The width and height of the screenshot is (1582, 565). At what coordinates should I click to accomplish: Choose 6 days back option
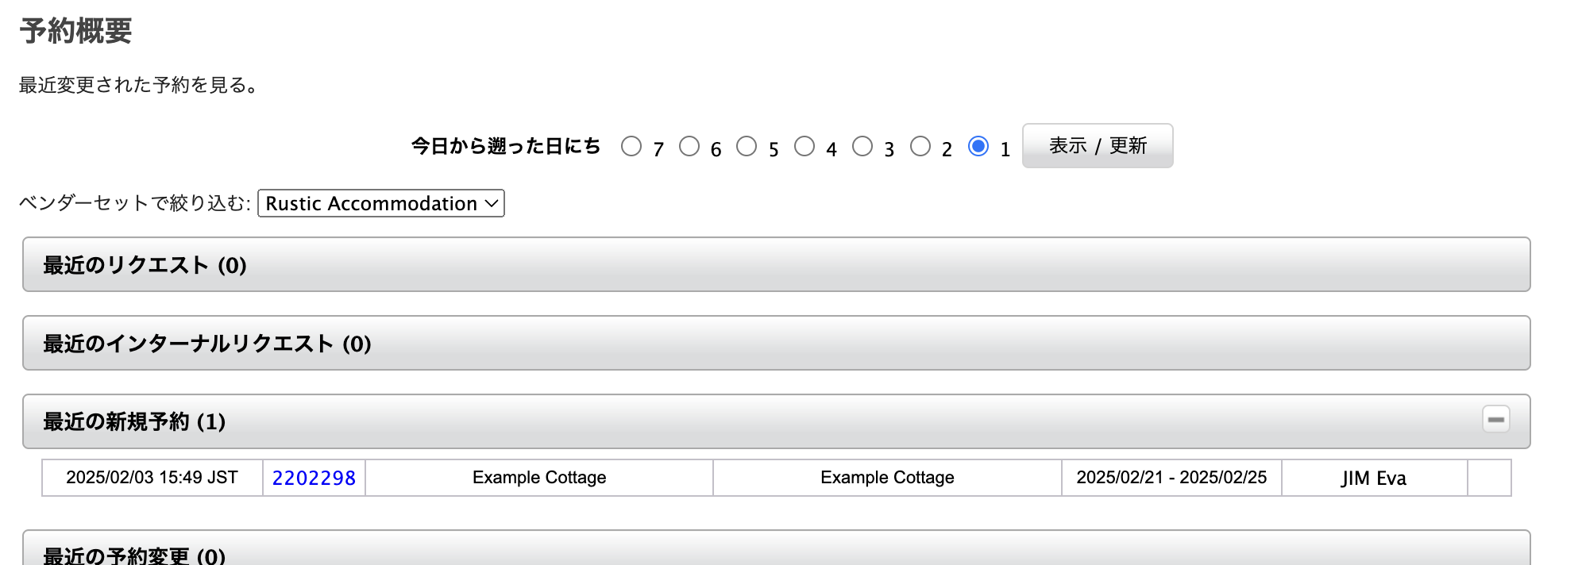point(689,147)
